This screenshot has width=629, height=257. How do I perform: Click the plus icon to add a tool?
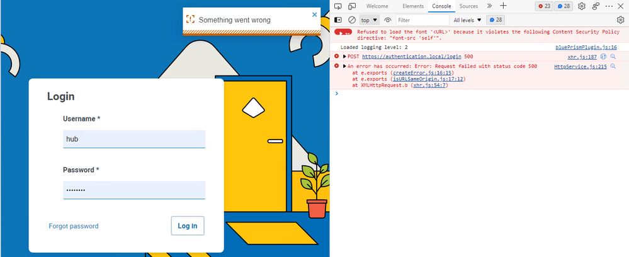point(503,6)
